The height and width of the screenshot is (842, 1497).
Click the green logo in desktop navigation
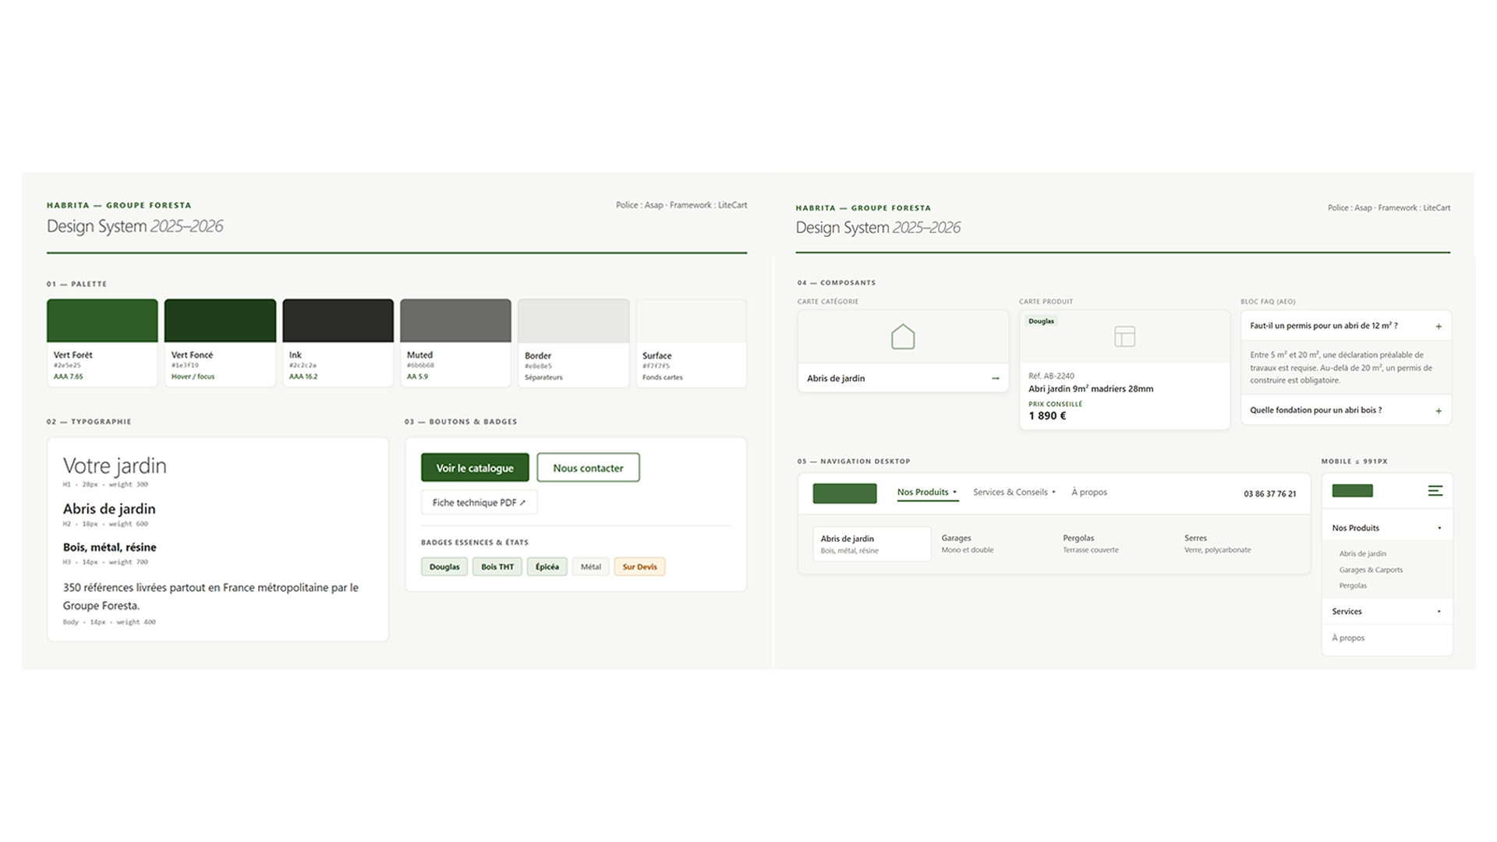click(x=844, y=493)
